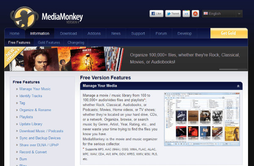This screenshot has width=254, height=166.
Task: Open the Addons menu item
Action: [94, 33]
